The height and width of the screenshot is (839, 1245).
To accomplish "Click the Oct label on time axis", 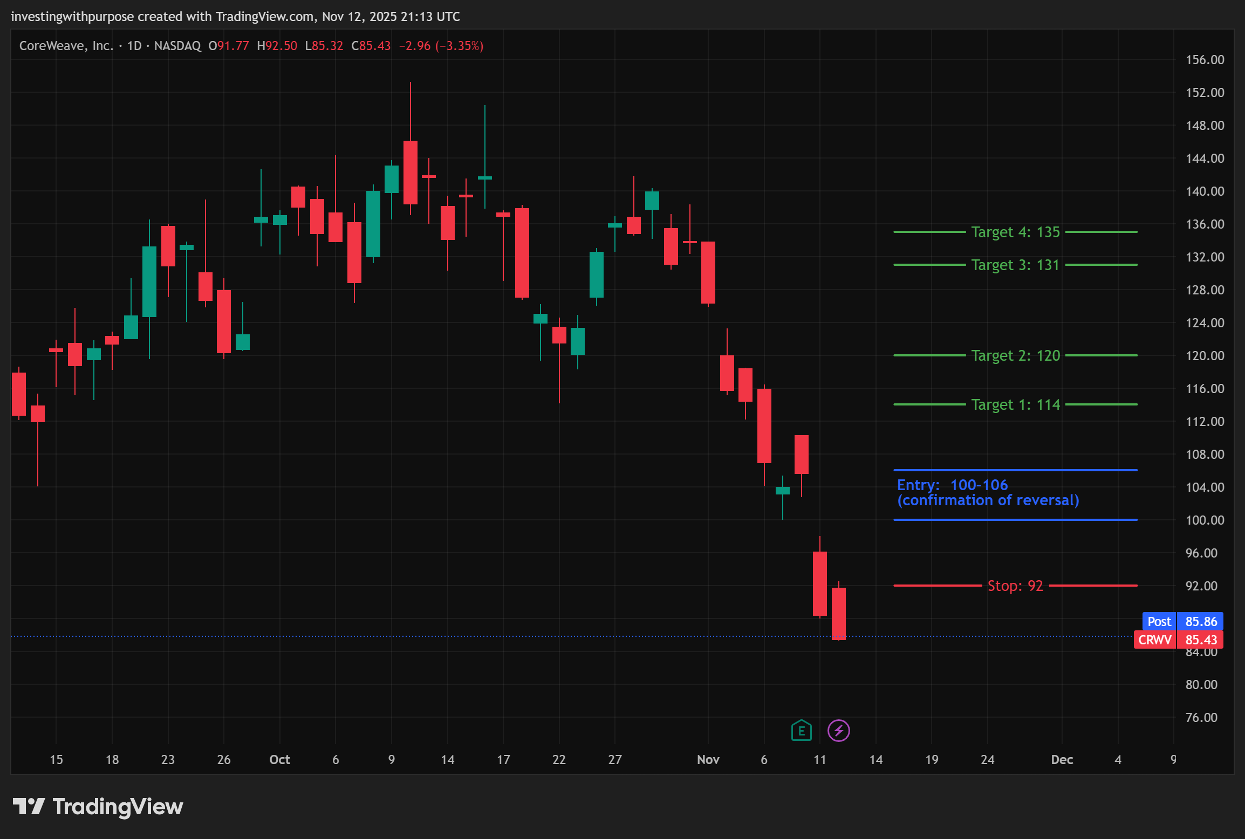I will (279, 759).
